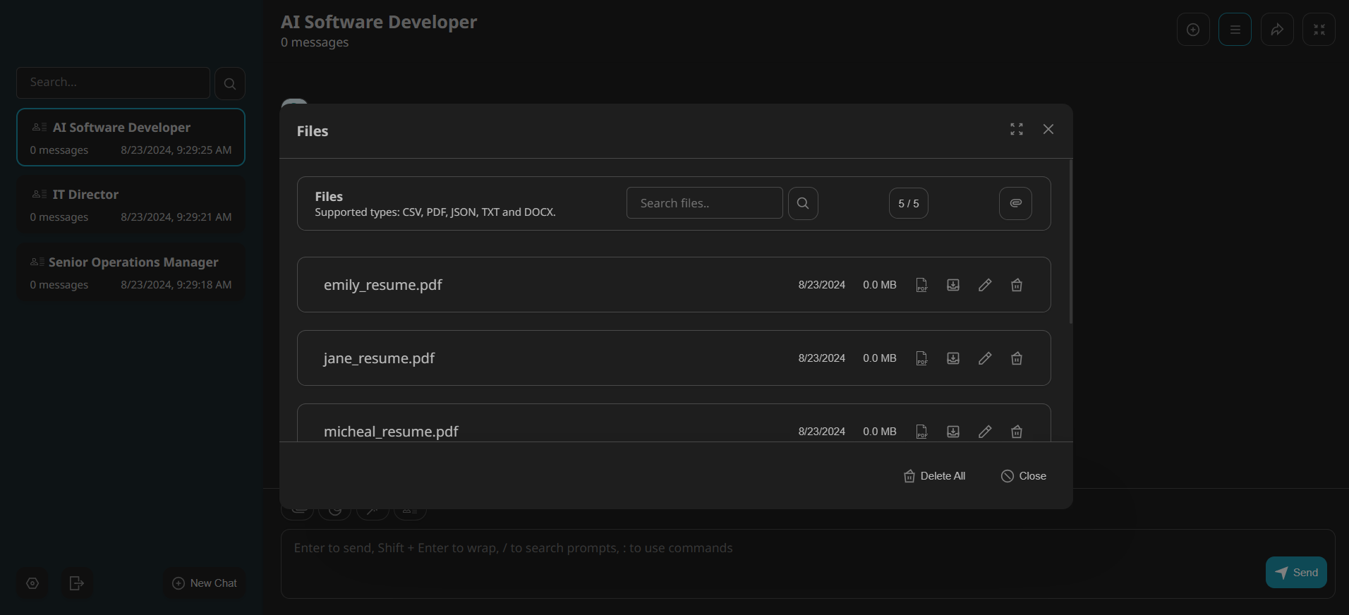The height and width of the screenshot is (615, 1349).
Task: Click the 5 / 5 file count badge
Action: (x=908, y=204)
